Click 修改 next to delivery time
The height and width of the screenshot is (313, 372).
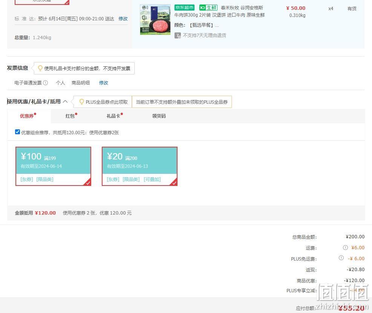(123, 19)
